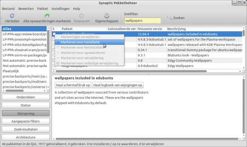Select LP-PPA-zorin-os-packages origin entry
The height and width of the screenshot is (147, 247).
pyautogui.click(x=24, y=55)
